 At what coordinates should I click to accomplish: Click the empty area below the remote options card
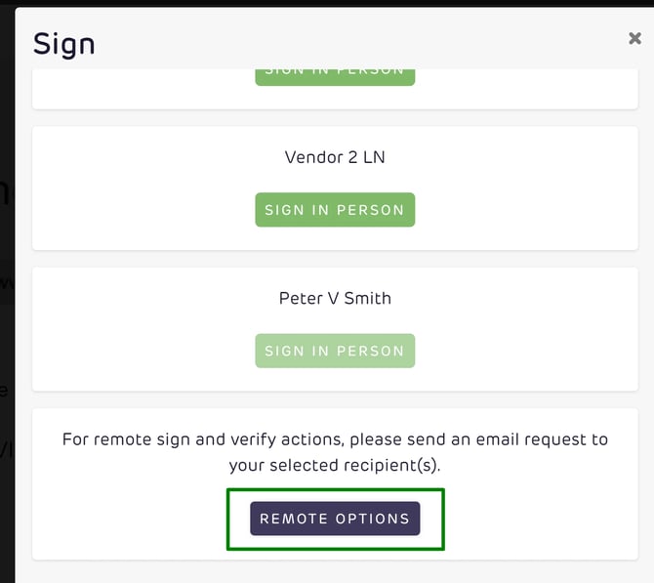pyautogui.click(x=335, y=571)
